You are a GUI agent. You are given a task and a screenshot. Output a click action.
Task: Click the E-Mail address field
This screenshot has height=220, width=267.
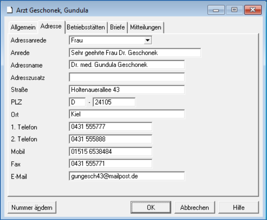pyautogui.click(x=127, y=176)
